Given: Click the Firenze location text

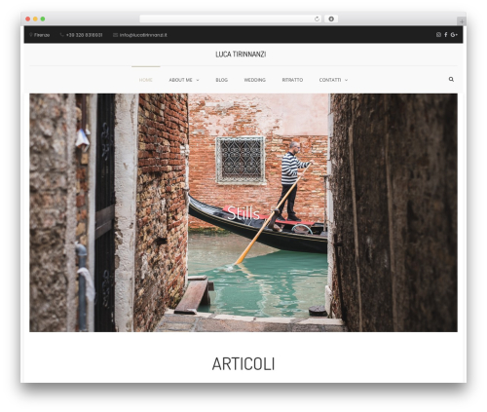Looking at the screenshot, I should [42, 35].
